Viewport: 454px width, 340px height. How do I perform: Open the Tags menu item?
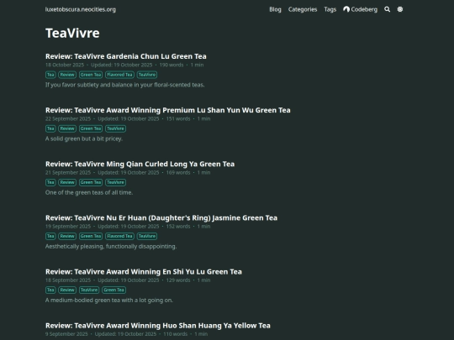pos(330,9)
